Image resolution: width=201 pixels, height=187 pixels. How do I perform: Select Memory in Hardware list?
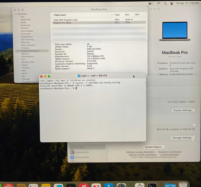tap(25, 54)
